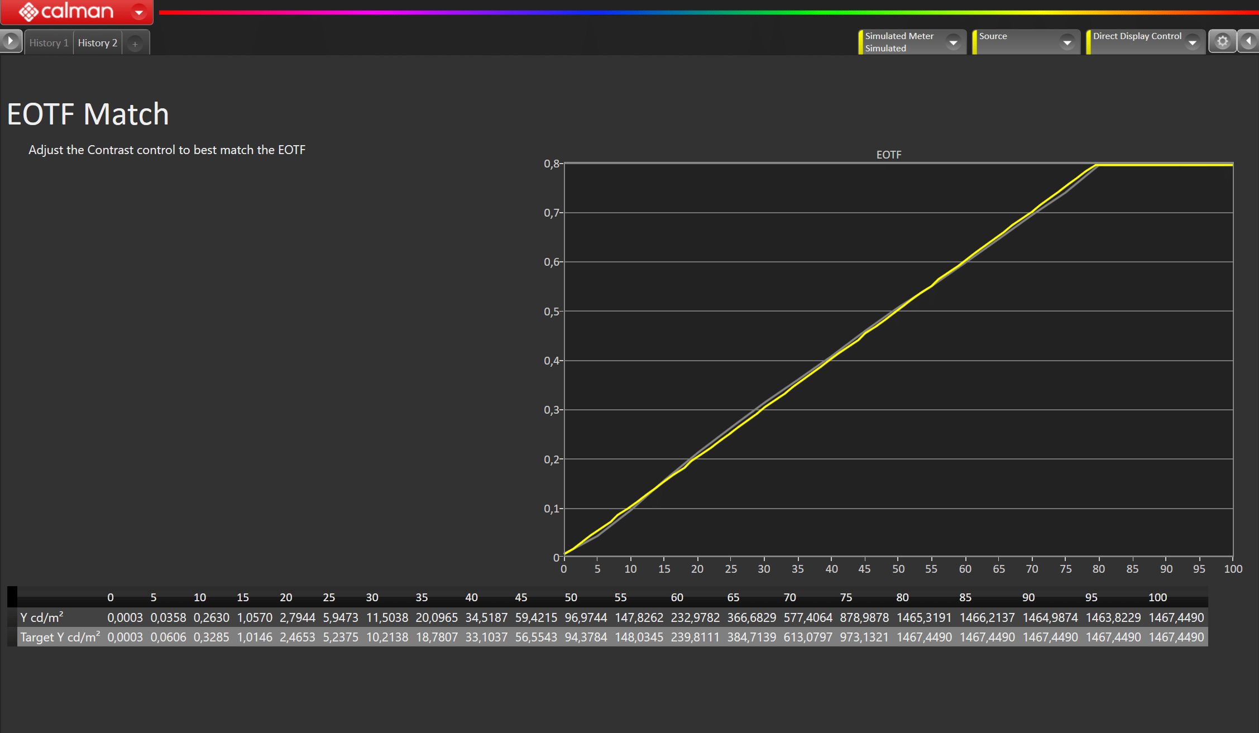Image resolution: width=1259 pixels, height=733 pixels.
Task: Click the play arrow beside History tabs
Action: (11, 41)
